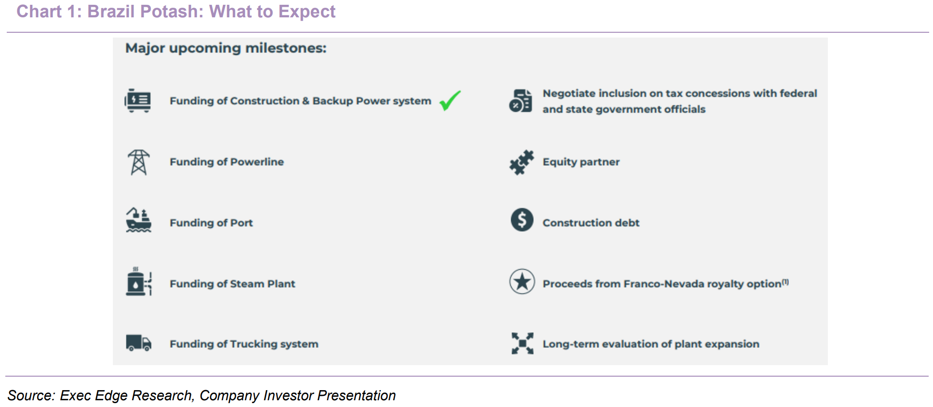Image resolution: width=933 pixels, height=407 pixels.
Task: Select the ship port icon
Action: point(138,220)
